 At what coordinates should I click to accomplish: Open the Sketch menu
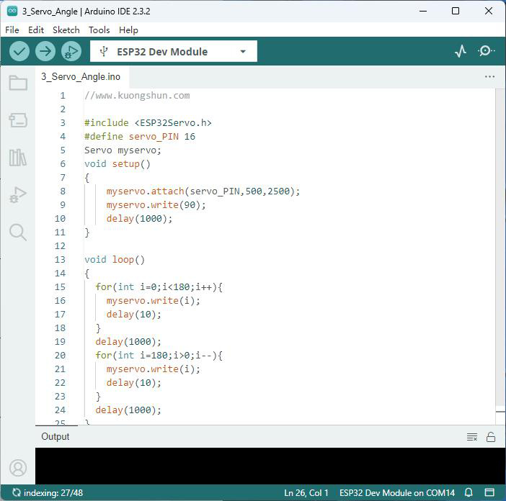click(66, 30)
